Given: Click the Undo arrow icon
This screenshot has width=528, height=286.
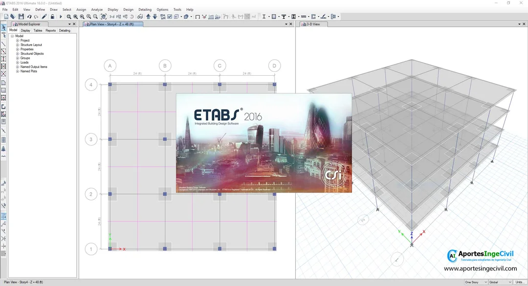Looking at the screenshot, I should point(29,17).
